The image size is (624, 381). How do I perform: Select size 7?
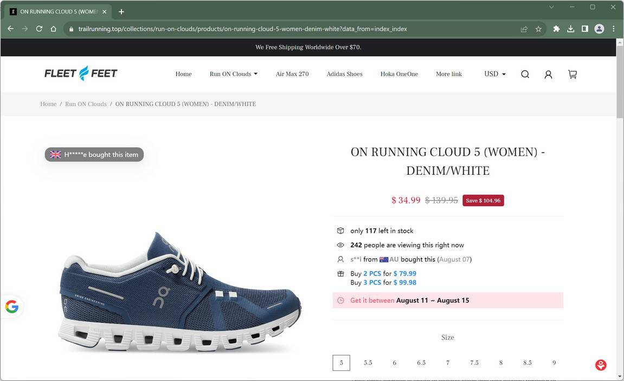pyautogui.click(x=448, y=363)
